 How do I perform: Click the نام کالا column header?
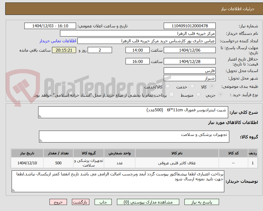pos(177,153)
